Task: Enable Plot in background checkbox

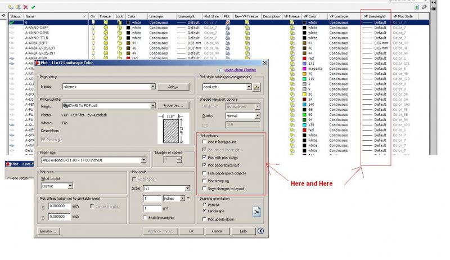Action: [x=204, y=142]
